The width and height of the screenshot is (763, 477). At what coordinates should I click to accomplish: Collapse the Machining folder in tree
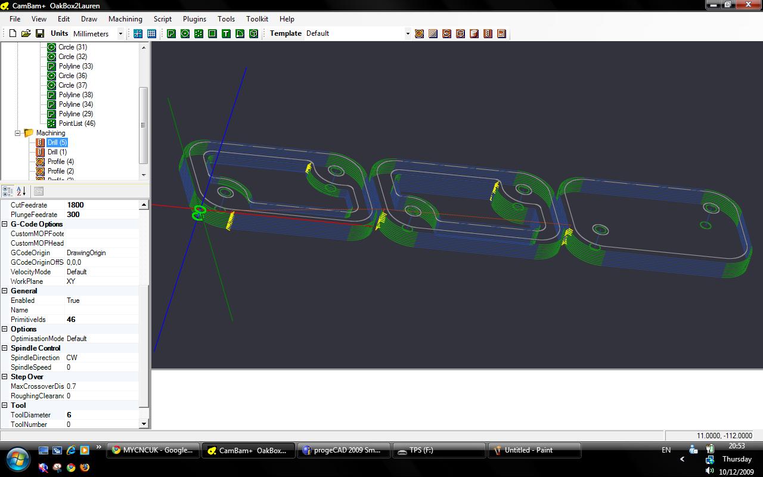click(x=18, y=133)
